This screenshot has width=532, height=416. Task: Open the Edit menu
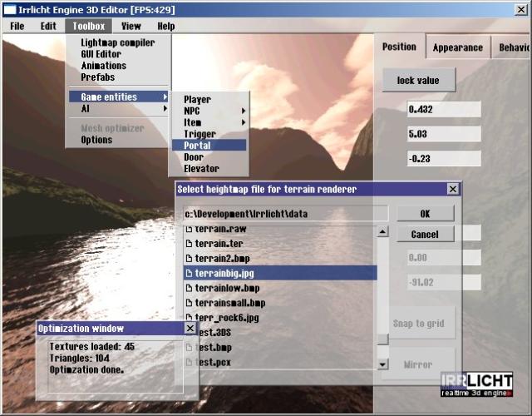[x=48, y=26]
